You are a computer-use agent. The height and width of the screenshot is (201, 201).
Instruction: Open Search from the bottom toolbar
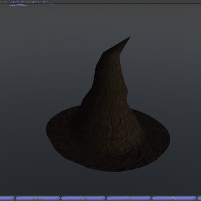click(x=83, y=198)
